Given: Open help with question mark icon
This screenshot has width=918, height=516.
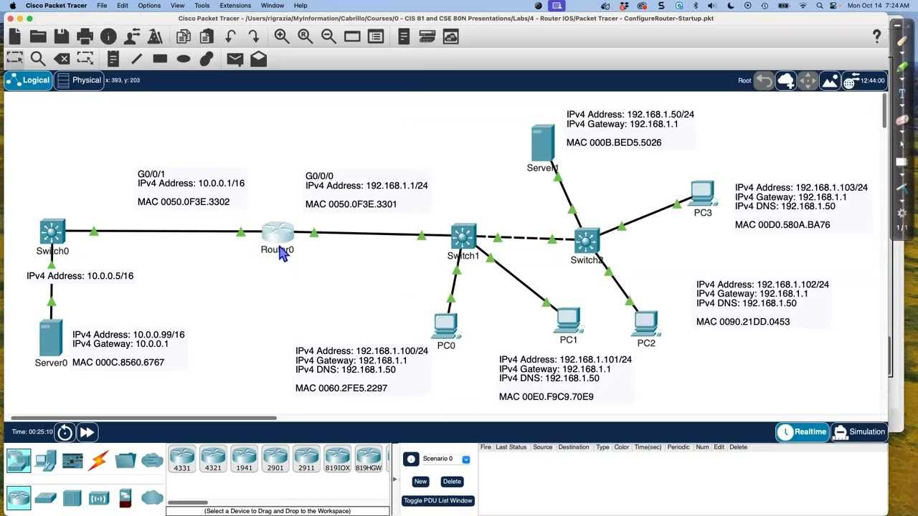Looking at the screenshot, I should (x=876, y=37).
